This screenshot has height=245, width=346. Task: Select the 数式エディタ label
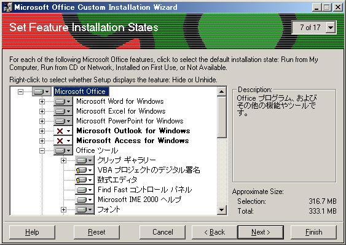tap(117, 180)
